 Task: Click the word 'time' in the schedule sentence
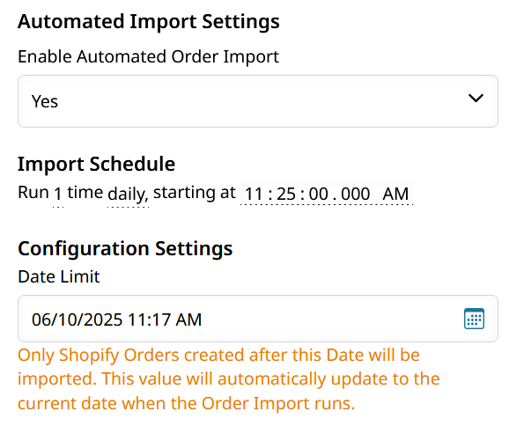[x=85, y=193]
